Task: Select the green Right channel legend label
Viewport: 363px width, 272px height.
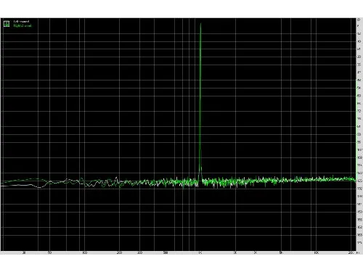Action: coord(23,25)
